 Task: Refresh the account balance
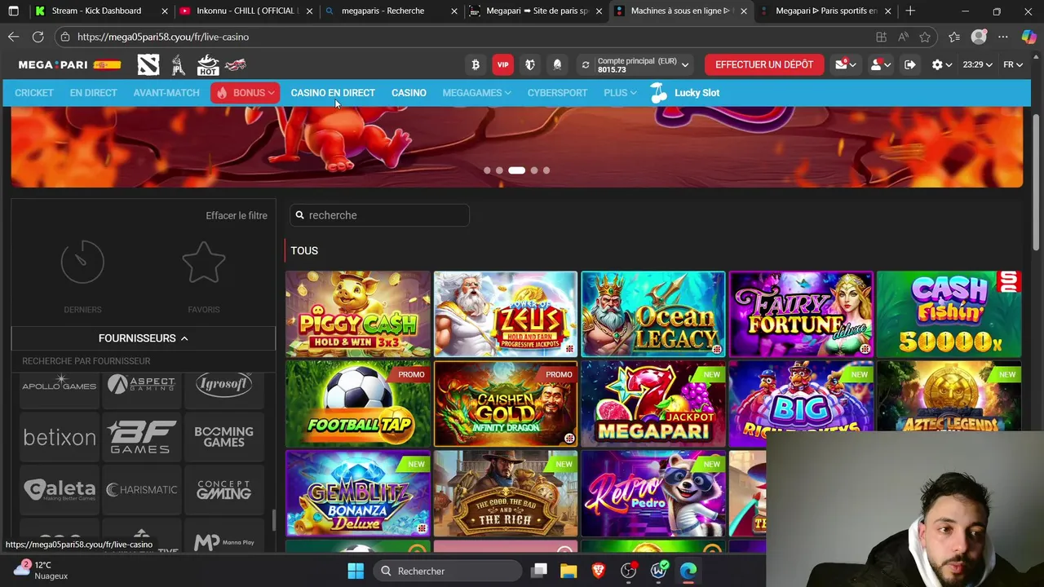[x=585, y=65]
